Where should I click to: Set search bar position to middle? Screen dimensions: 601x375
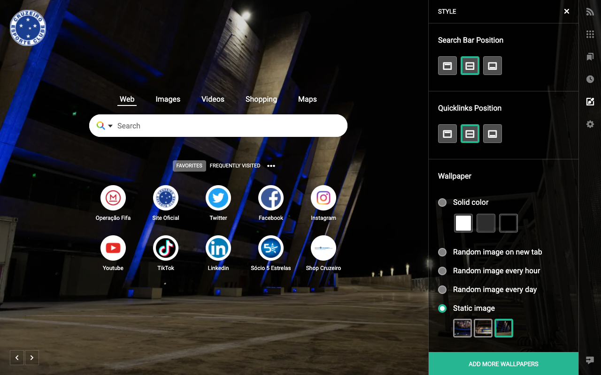tap(470, 66)
